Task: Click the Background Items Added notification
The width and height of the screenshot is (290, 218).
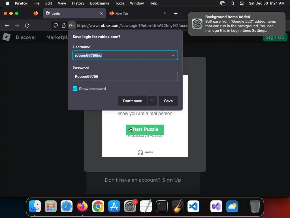Action: (237, 24)
